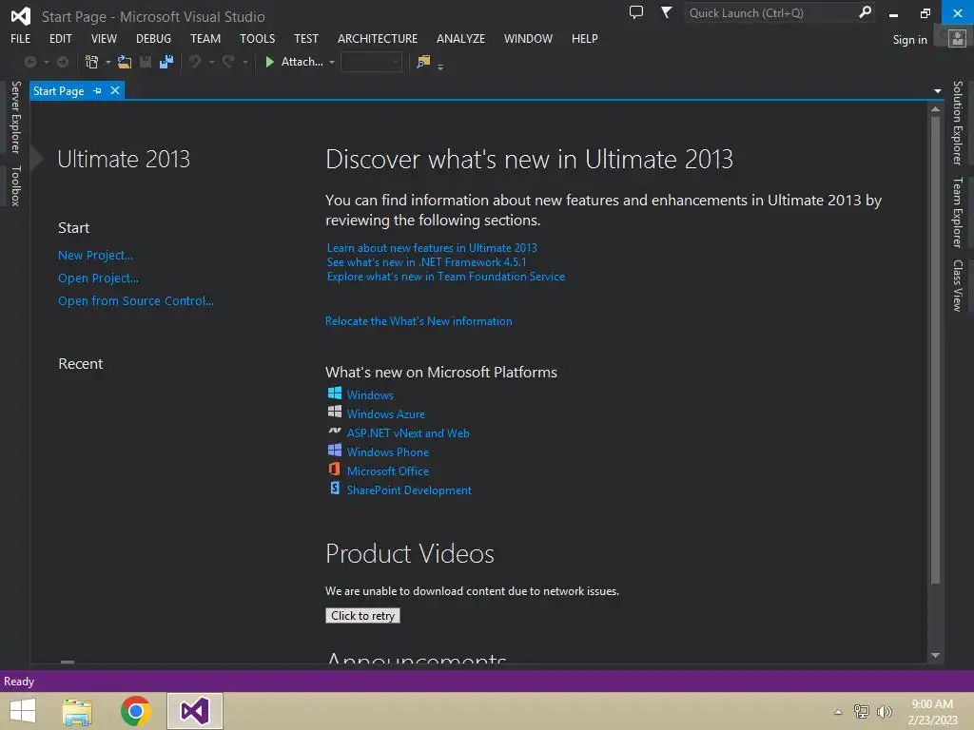Open the Windows Start button
This screenshot has width=974, height=730.
coord(23,711)
